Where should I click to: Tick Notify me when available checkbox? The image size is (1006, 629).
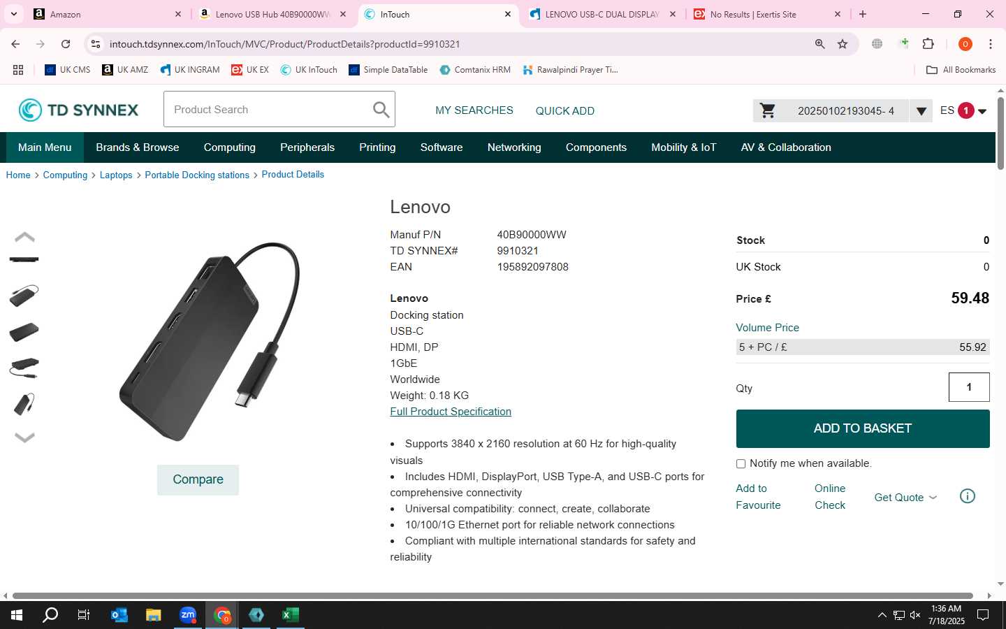click(x=741, y=464)
